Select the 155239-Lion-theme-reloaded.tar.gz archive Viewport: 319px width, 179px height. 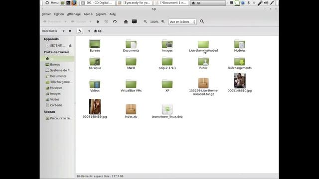(x=203, y=83)
